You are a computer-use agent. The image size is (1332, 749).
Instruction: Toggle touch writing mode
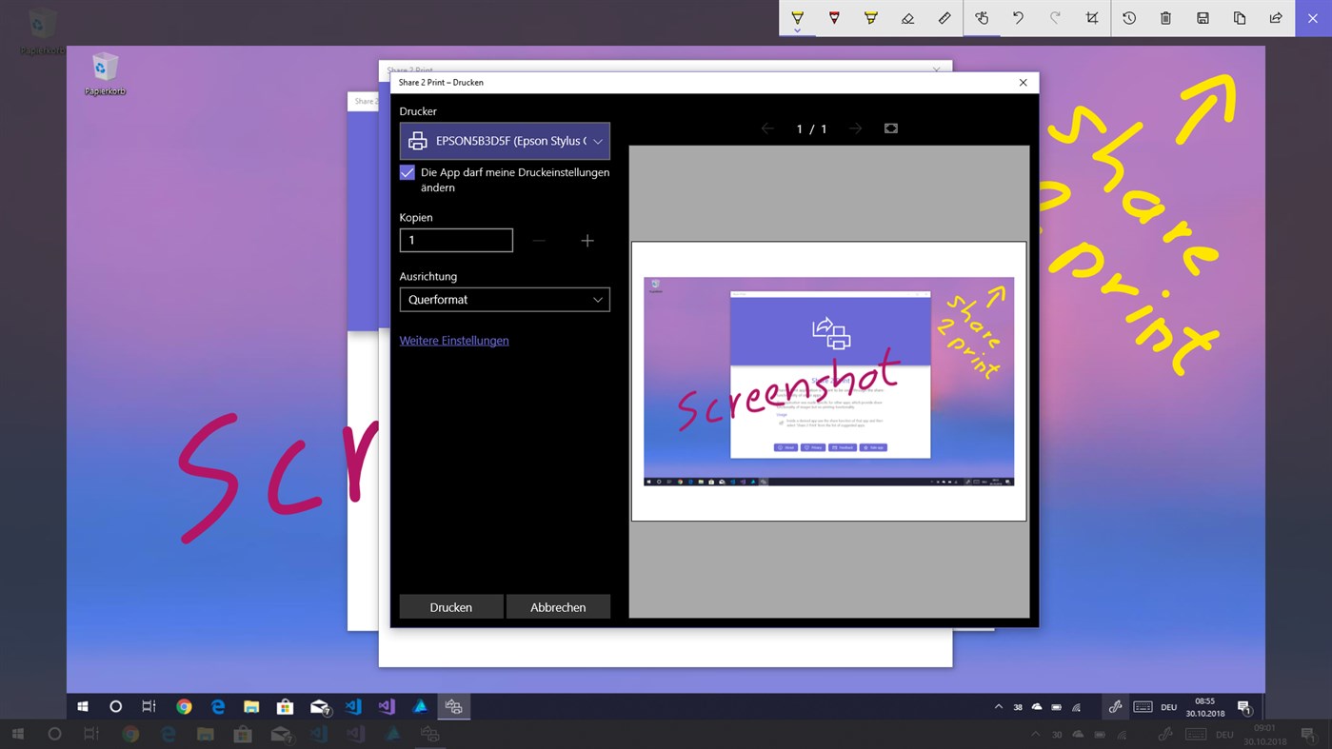982,18
